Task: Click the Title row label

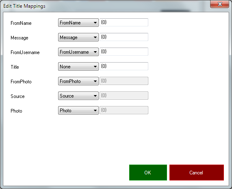Action: tap(15, 67)
